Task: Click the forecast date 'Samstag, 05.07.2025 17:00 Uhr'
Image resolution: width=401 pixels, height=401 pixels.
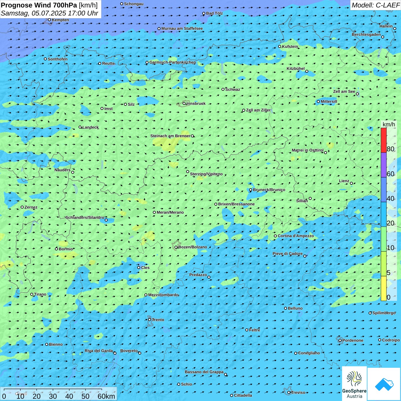Action: (49, 13)
